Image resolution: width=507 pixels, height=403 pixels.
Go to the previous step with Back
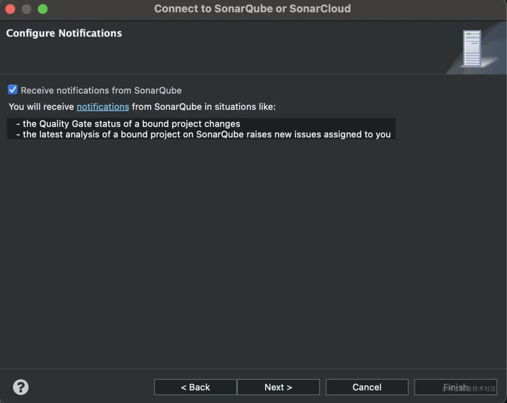pos(195,387)
